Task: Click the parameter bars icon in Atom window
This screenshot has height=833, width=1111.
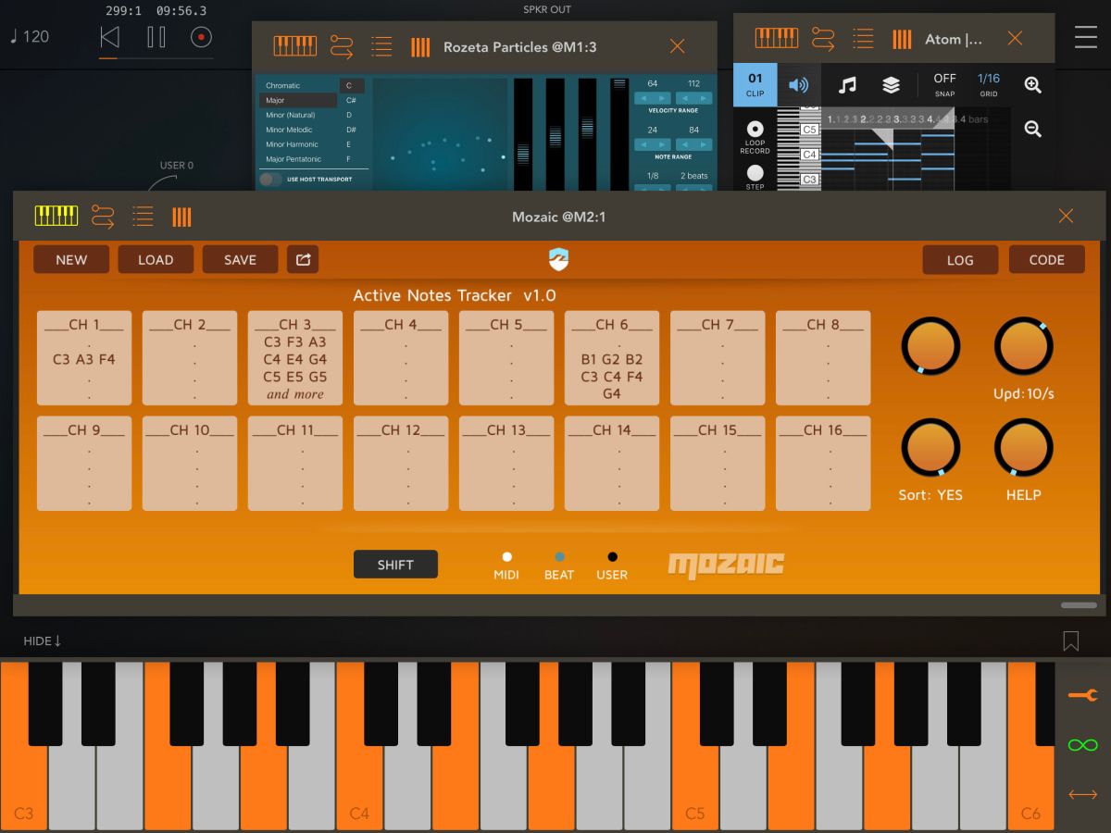Action: click(x=902, y=38)
